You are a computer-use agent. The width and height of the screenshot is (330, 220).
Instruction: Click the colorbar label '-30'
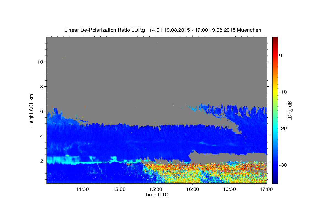point(283,165)
